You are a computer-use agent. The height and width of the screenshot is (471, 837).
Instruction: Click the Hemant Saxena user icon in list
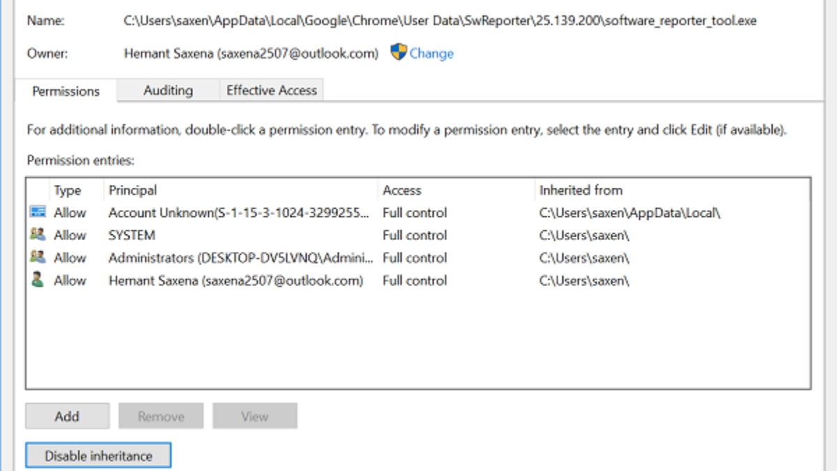[x=38, y=281]
